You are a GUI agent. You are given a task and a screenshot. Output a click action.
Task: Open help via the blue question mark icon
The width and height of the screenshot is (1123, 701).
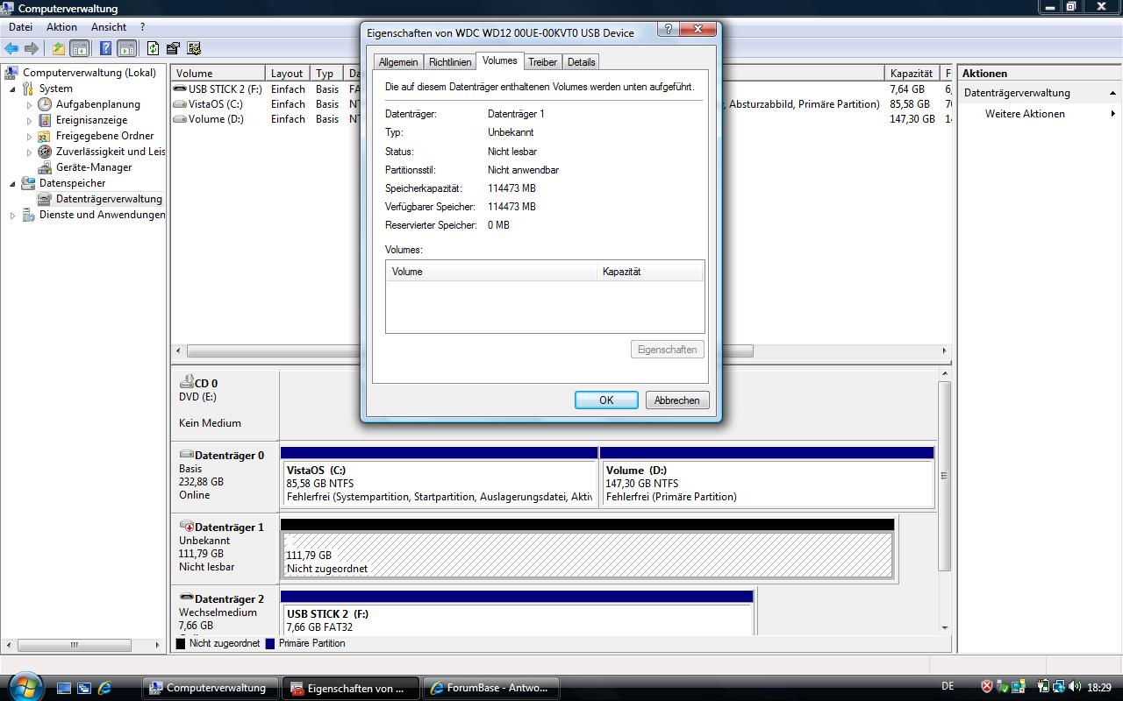(x=105, y=49)
